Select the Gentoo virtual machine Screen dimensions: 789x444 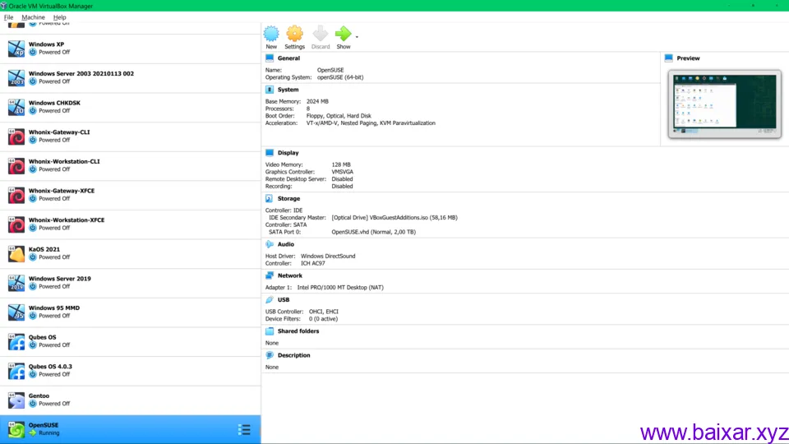pyautogui.click(x=131, y=400)
